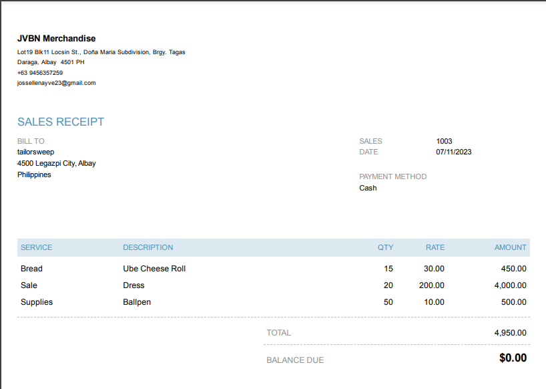Click the JVBN Merchandise company name
Image resolution: width=546 pixels, height=389 pixels.
tap(57, 38)
